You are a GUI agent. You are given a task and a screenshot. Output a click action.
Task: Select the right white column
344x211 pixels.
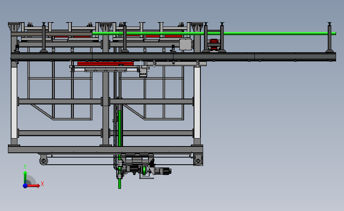[197, 103]
